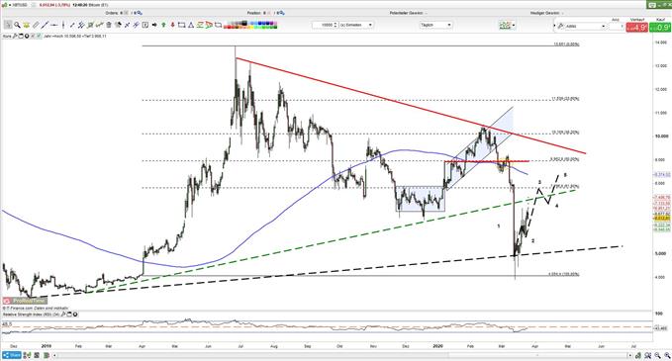
Task: Activate the magnifier zoom tool
Action: pyautogui.click(x=17, y=25)
